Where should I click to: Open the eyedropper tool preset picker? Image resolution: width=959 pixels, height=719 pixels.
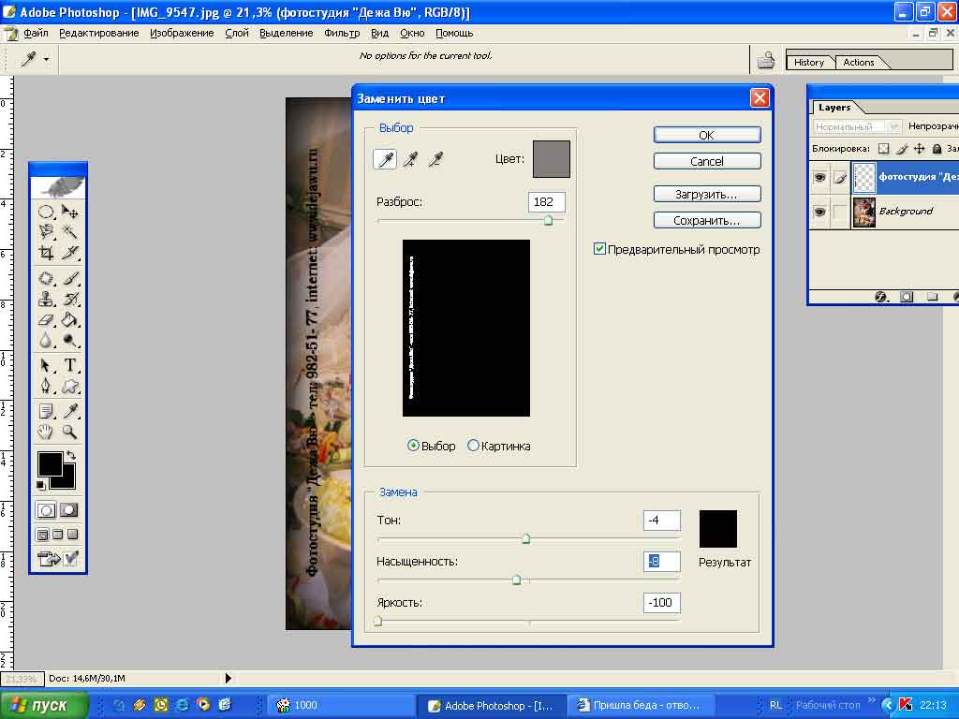(x=47, y=60)
